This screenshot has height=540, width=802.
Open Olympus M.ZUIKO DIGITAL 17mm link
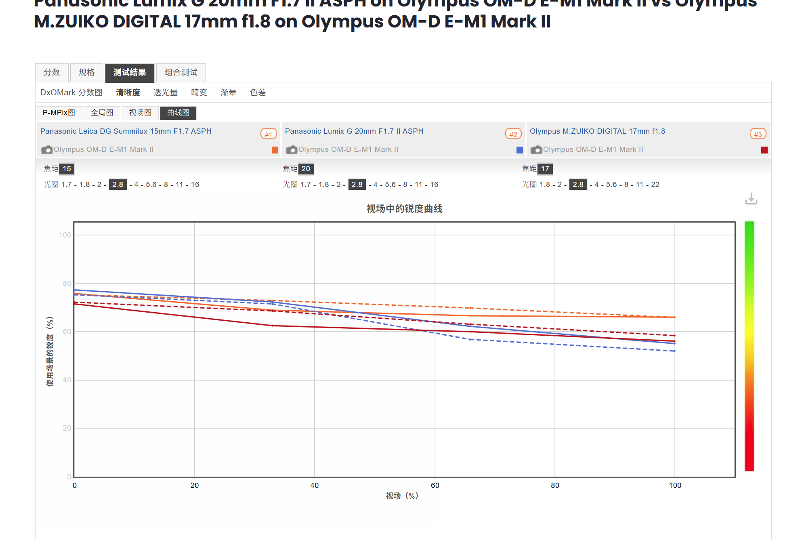point(597,131)
